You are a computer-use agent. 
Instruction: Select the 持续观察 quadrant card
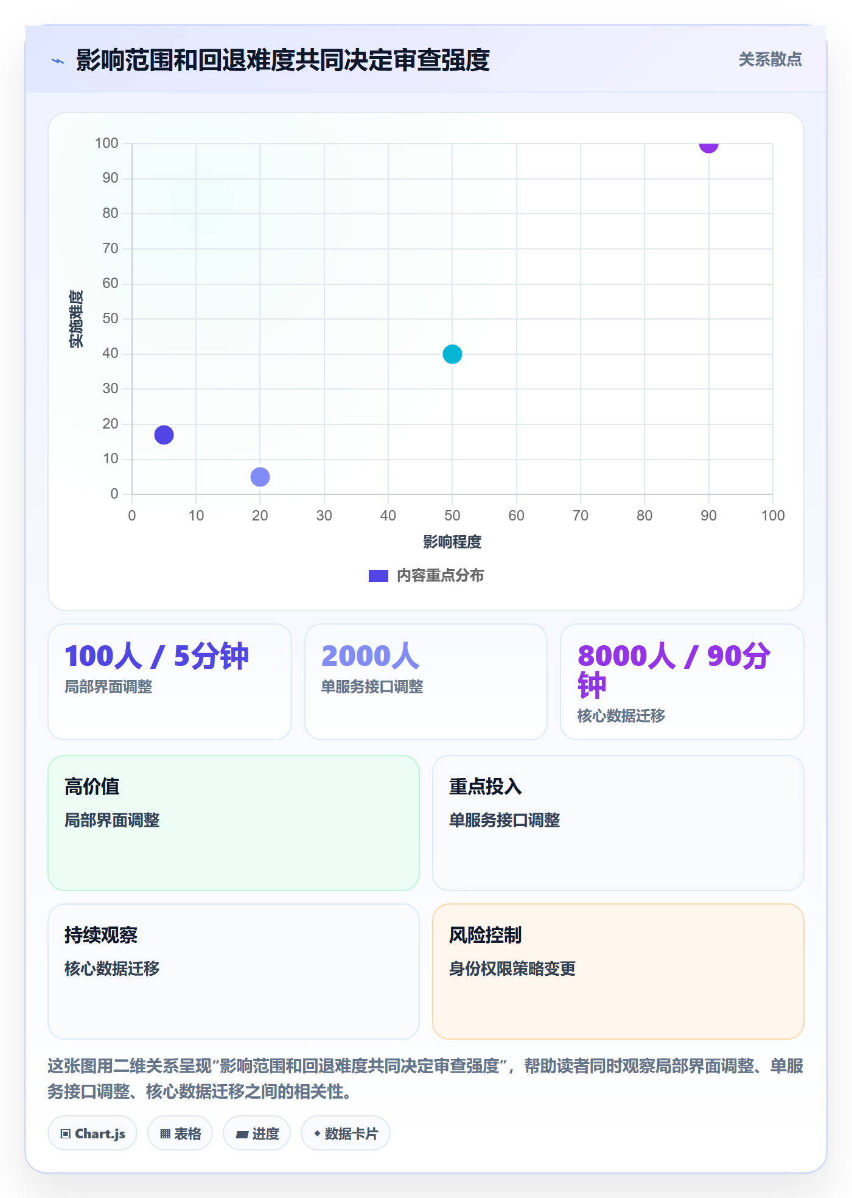234,972
